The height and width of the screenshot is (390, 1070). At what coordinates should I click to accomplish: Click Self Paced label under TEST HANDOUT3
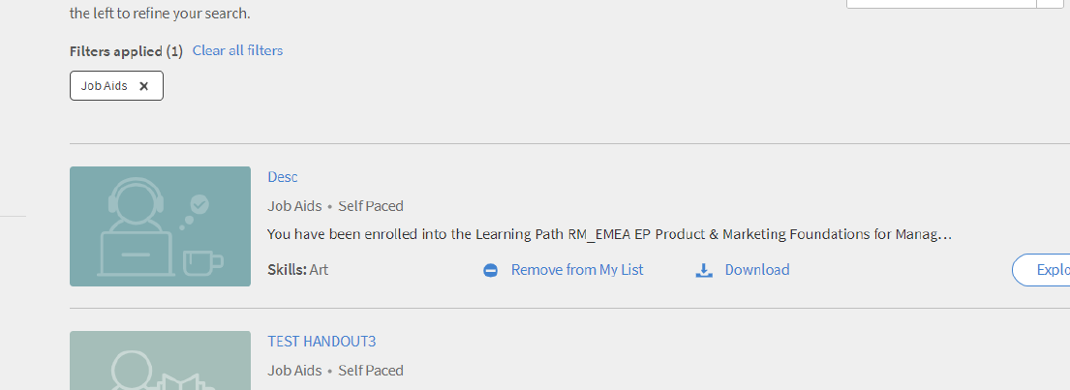pos(371,371)
